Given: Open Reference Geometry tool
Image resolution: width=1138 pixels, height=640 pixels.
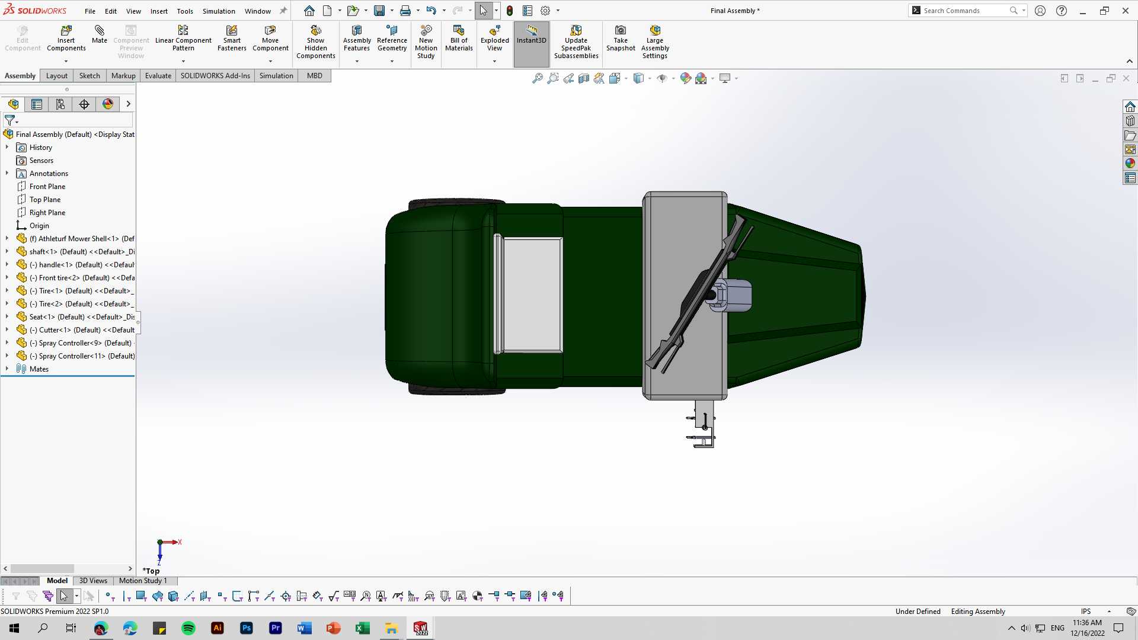Looking at the screenshot, I should [x=392, y=39].
